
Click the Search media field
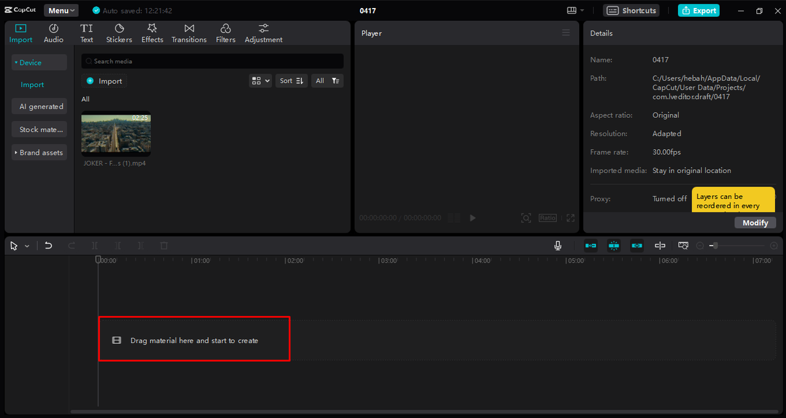(x=212, y=61)
